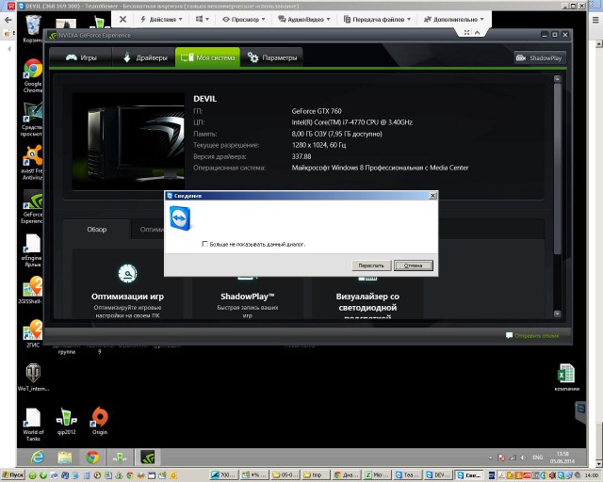Click Chrome on the remote taskbar
Image resolution: width=603 pixels, height=482 pixels.
click(x=92, y=457)
